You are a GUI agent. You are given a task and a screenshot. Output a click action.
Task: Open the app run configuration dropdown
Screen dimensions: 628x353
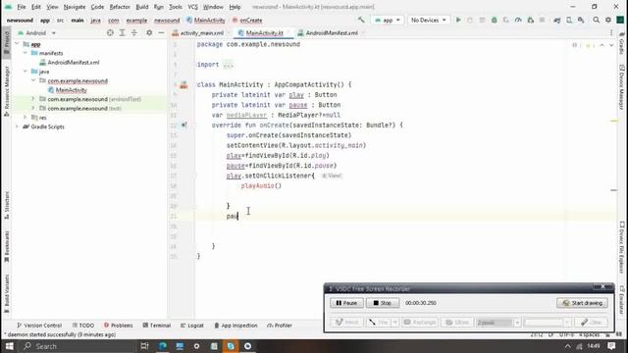[x=387, y=20]
